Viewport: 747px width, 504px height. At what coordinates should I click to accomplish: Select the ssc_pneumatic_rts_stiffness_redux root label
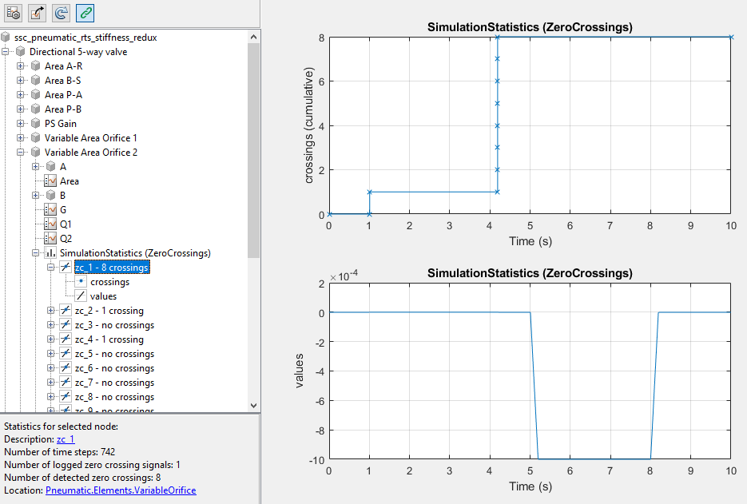85,38
